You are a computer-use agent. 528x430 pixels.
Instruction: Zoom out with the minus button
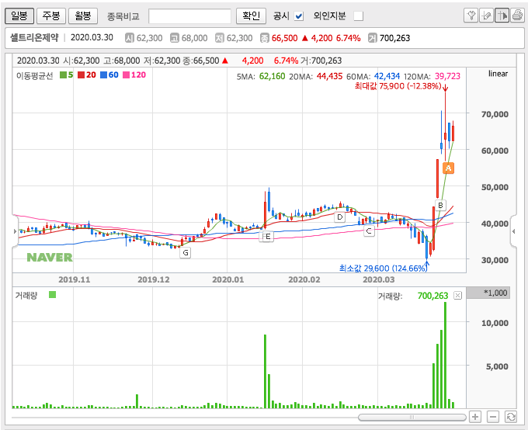492,417
